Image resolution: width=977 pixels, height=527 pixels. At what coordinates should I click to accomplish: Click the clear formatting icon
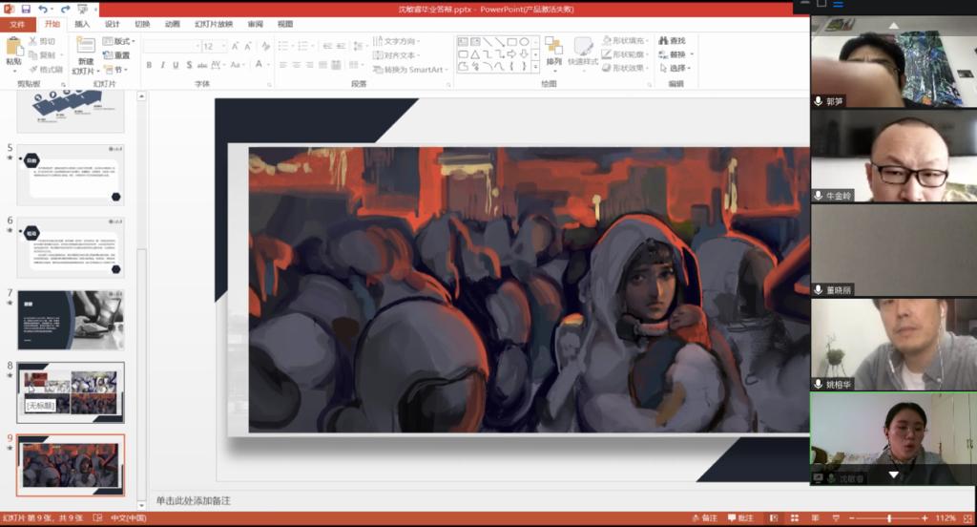coord(265,46)
